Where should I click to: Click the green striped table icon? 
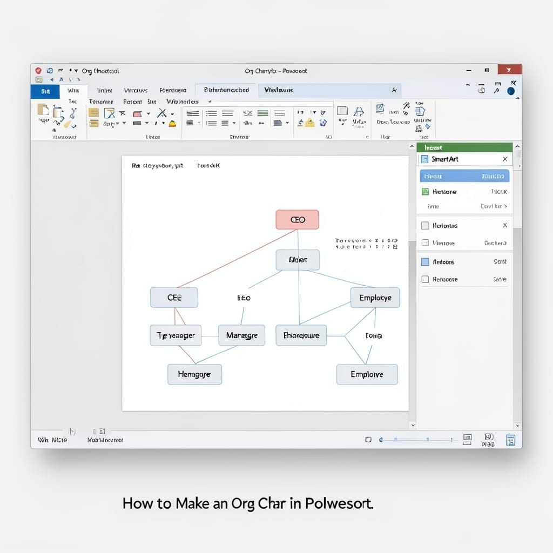pos(263,113)
